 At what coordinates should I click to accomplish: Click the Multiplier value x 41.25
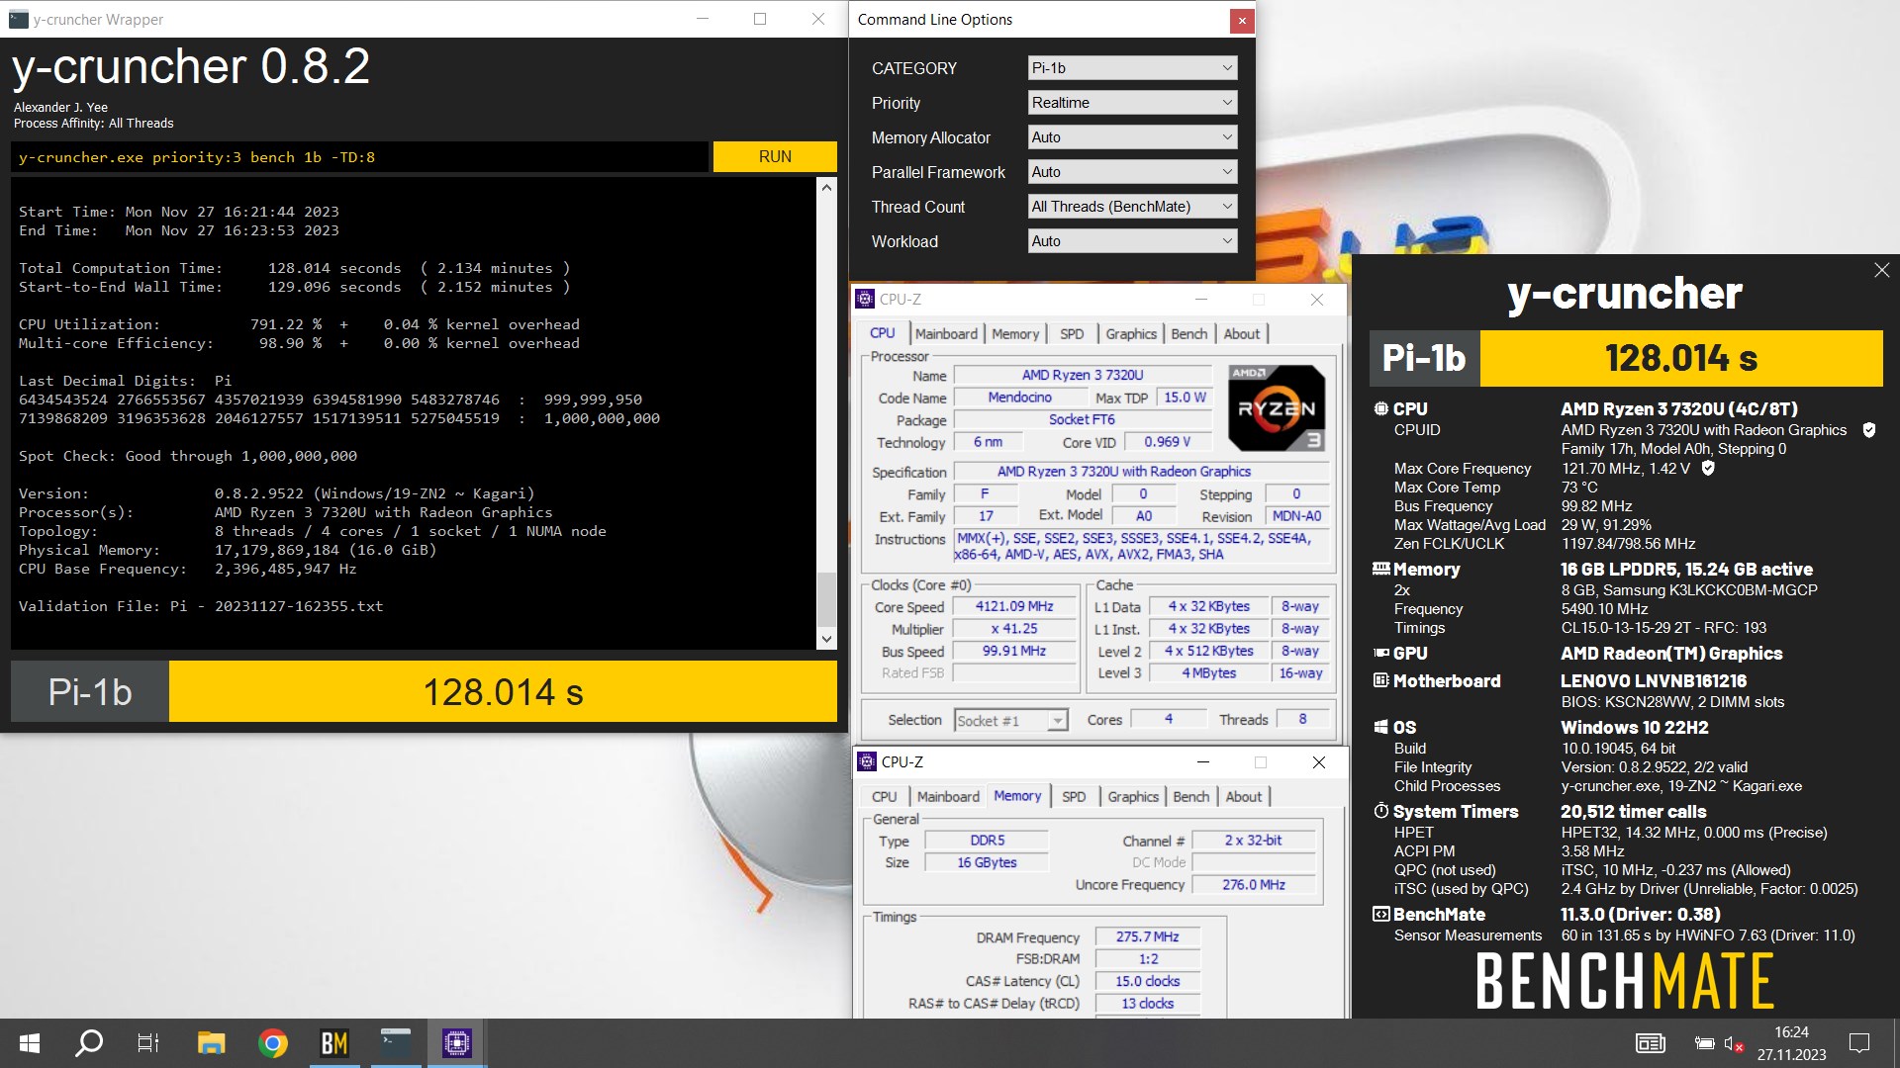[x=1014, y=629]
